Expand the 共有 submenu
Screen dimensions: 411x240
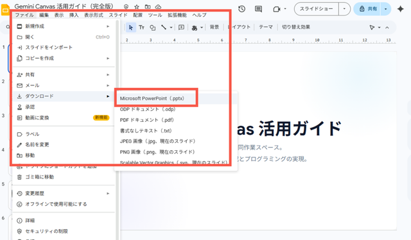click(x=108, y=74)
